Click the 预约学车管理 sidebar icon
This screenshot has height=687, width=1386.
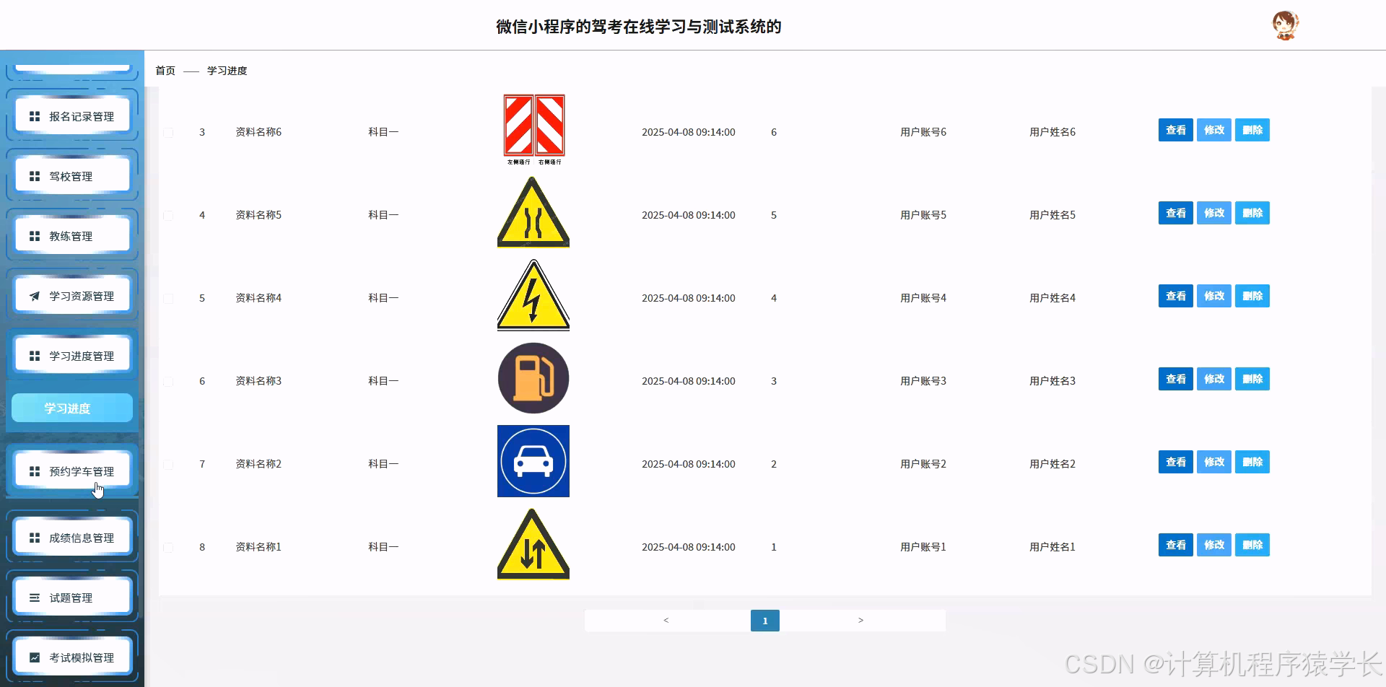click(34, 471)
